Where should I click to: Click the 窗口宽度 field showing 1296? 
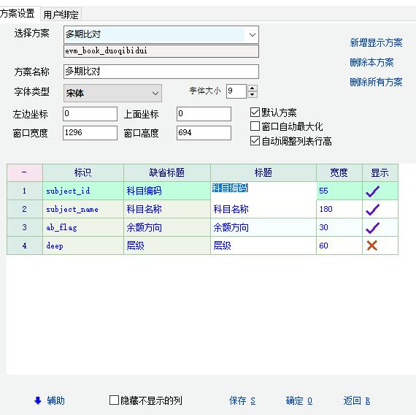pos(90,133)
